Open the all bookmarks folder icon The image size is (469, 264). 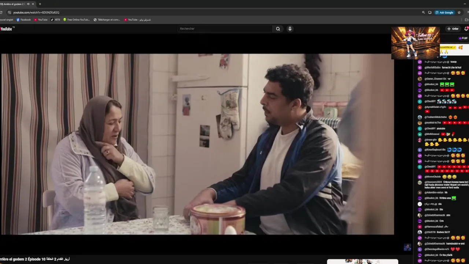(x=466, y=20)
